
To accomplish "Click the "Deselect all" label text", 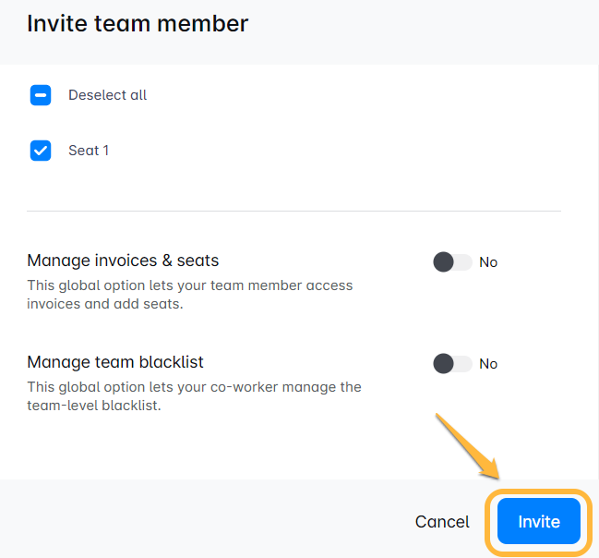I will click(107, 95).
